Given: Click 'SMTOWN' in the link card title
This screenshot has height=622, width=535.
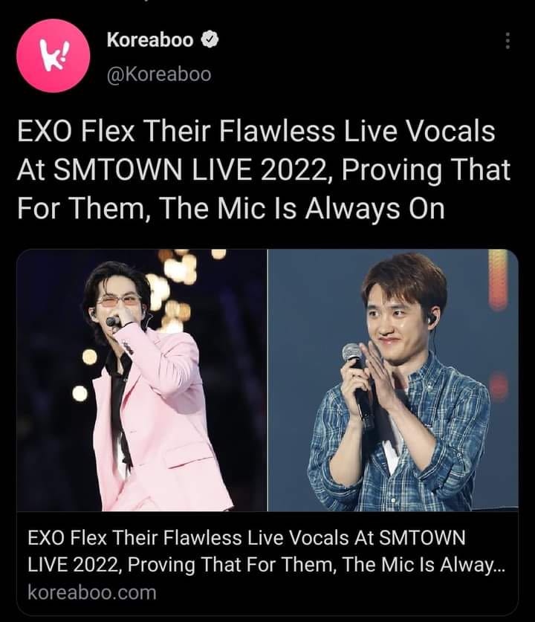Looking at the screenshot, I should 422,538.
